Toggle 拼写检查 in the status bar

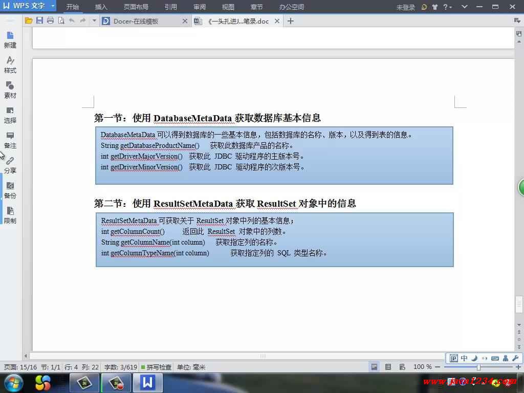click(x=156, y=367)
